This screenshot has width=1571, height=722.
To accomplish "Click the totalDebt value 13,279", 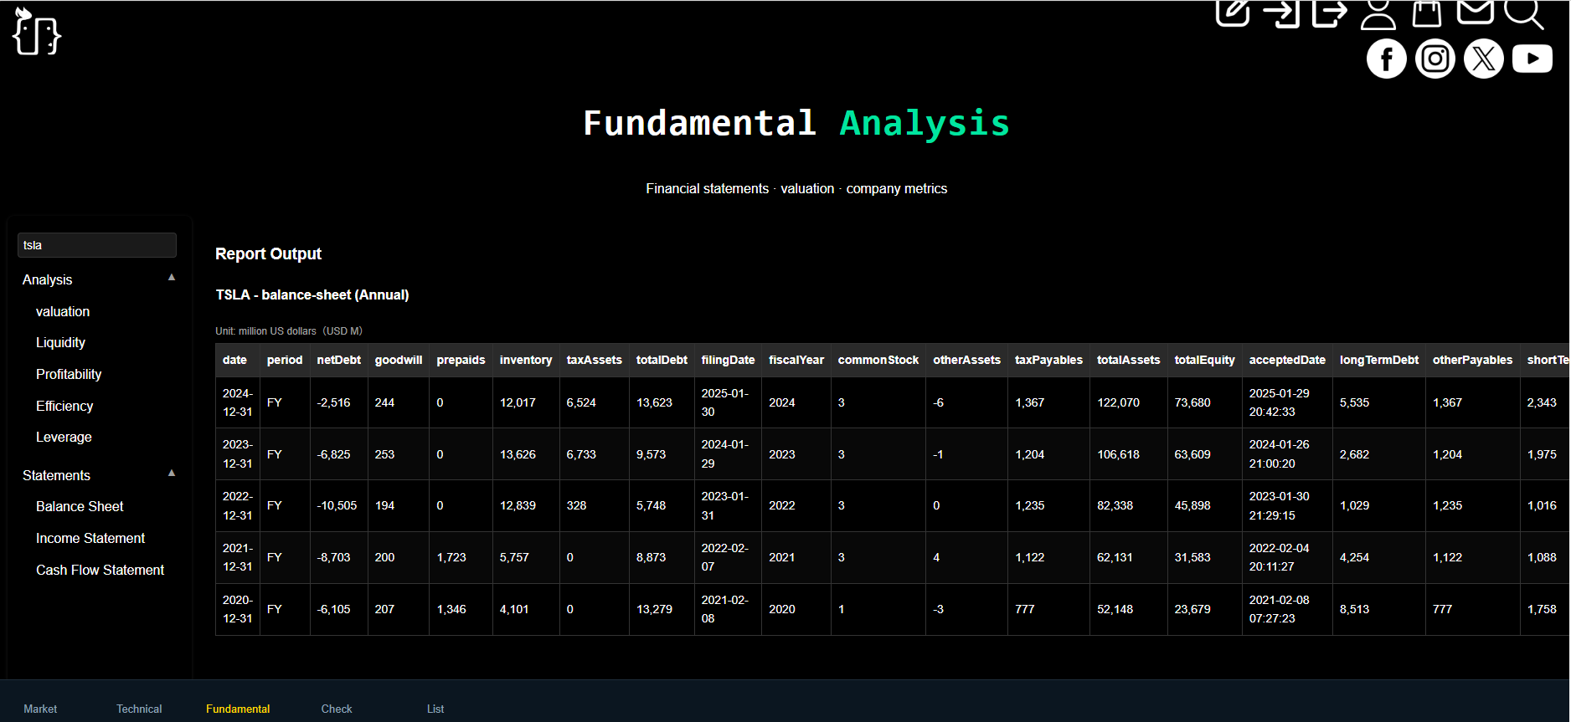I will coord(654,609).
